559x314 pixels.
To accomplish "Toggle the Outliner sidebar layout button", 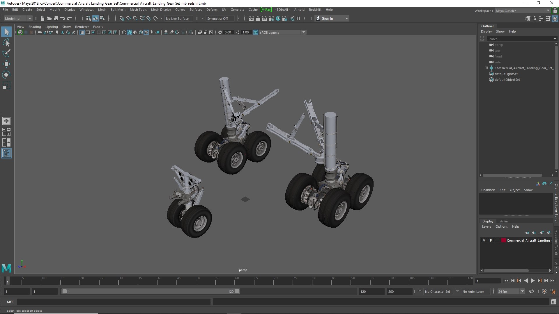I will 6,153.
